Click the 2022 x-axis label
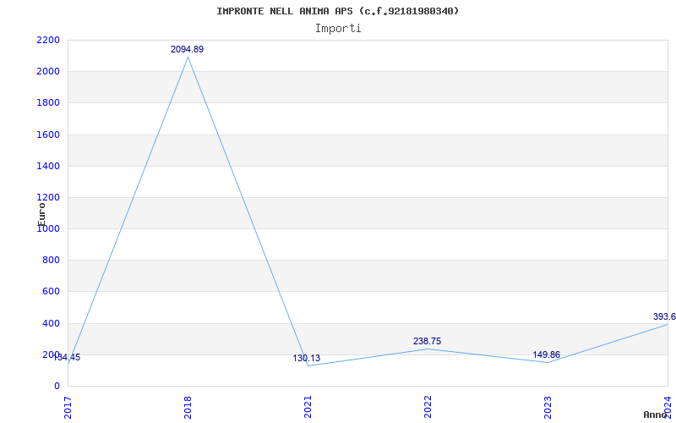The width and height of the screenshot is (676, 423). [428, 407]
